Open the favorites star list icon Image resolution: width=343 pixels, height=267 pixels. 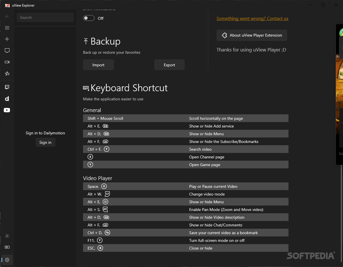click(7, 73)
